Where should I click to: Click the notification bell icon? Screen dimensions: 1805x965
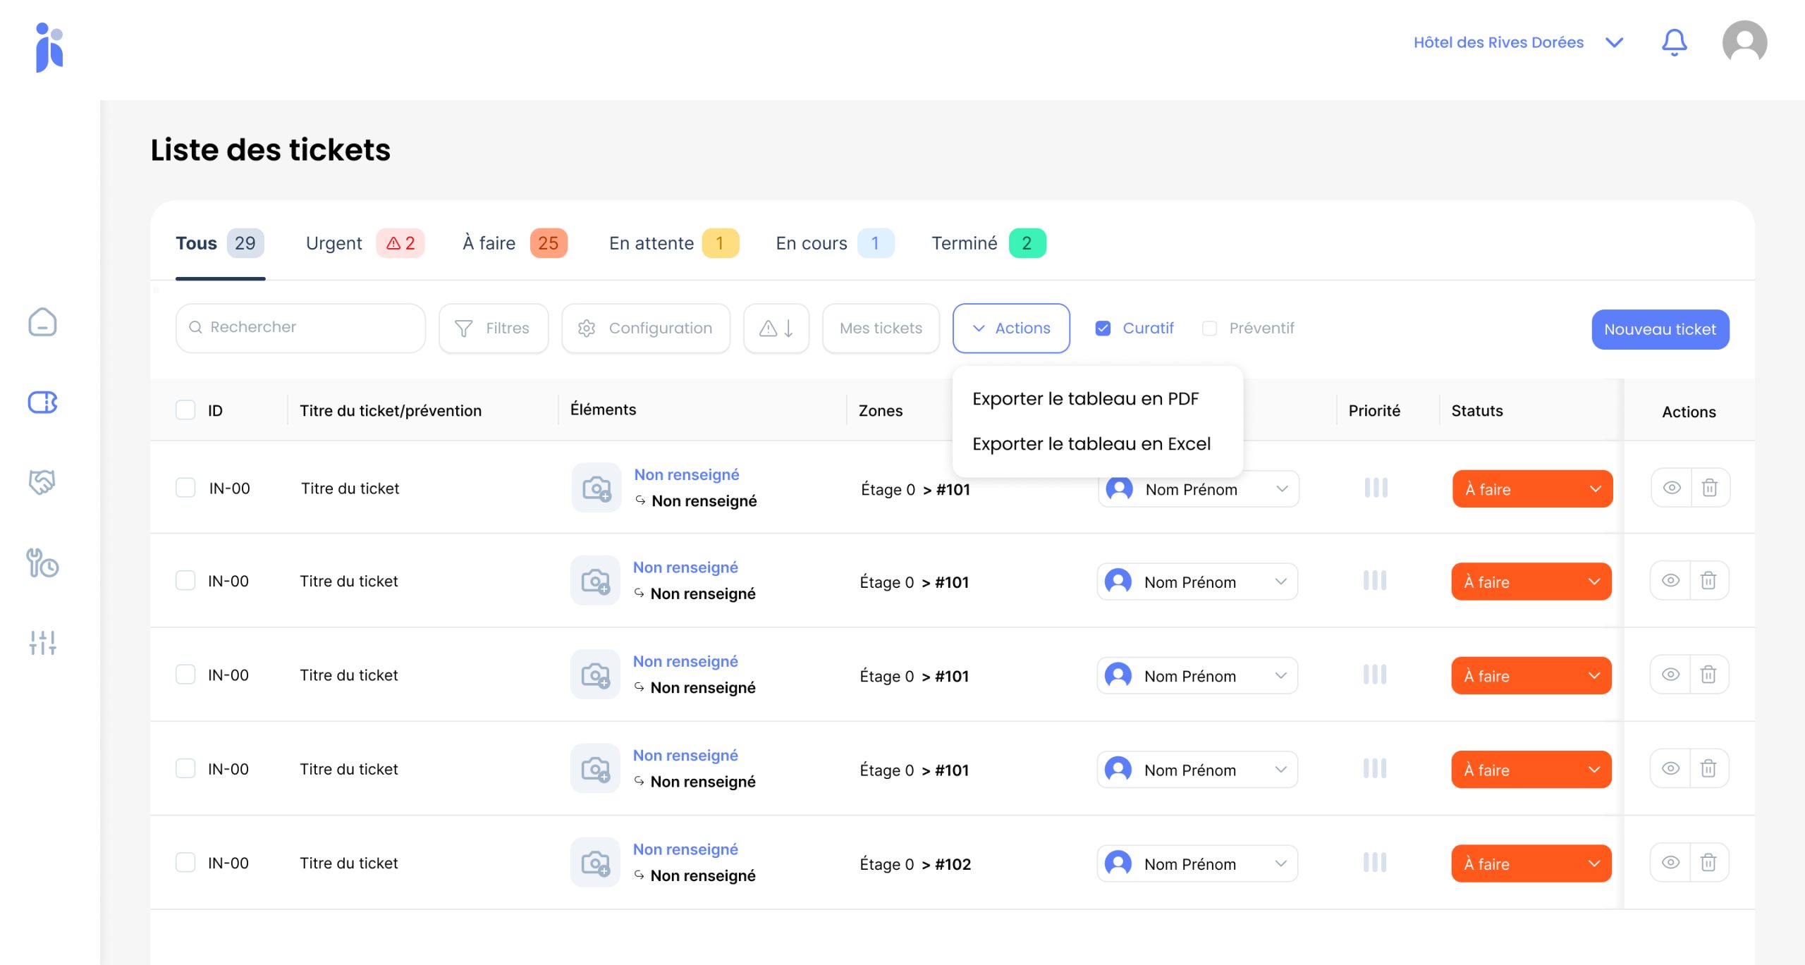(1674, 42)
